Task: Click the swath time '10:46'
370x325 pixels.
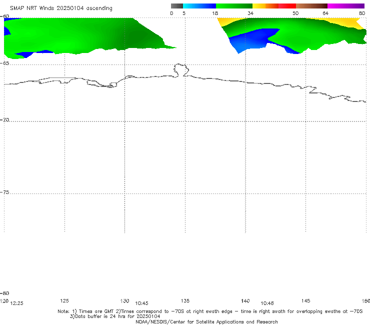Action: (x=267, y=303)
